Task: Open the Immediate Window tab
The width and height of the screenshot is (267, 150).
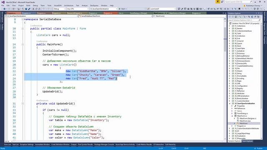Action: pos(43,145)
